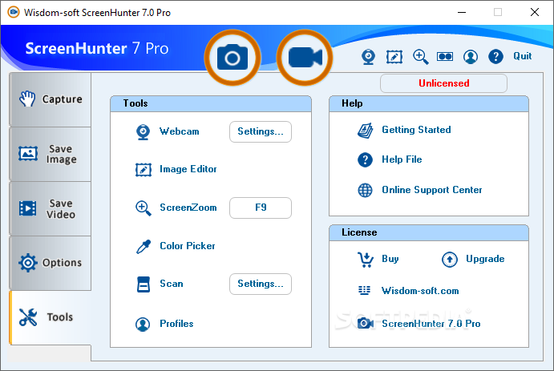
Task: Open the Webcam tool link
Action: [x=179, y=131]
